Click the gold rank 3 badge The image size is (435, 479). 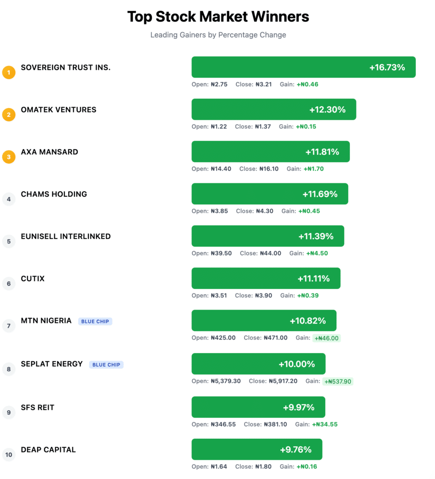pyautogui.click(x=9, y=157)
